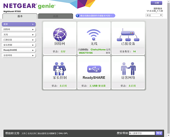Open the 文档 link in footer
Viewport: 170px width, 137px height.
(24, 133)
